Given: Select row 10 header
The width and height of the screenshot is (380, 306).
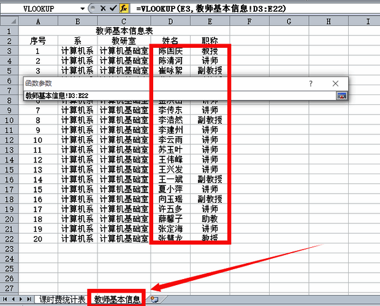Looking at the screenshot, I should tap(9, 120).
